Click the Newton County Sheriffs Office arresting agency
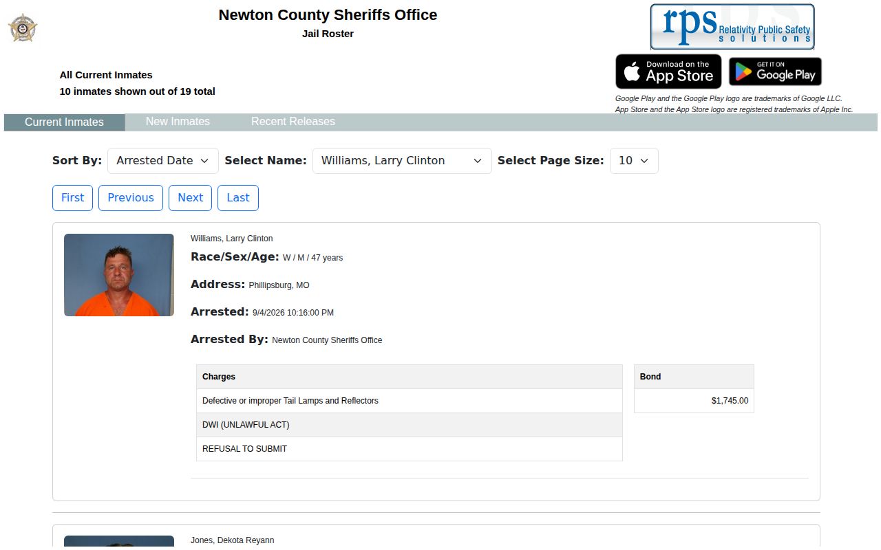881x550 pixels. pyautogui.click(x=327, y=340)
